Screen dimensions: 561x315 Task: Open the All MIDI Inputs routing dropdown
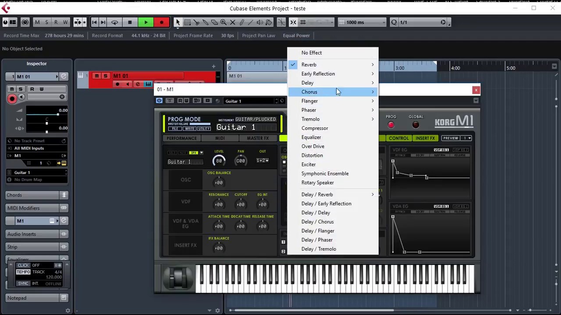point(36,148)
